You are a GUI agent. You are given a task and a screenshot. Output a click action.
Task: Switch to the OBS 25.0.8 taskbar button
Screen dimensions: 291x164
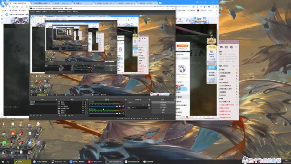[114, 161]
